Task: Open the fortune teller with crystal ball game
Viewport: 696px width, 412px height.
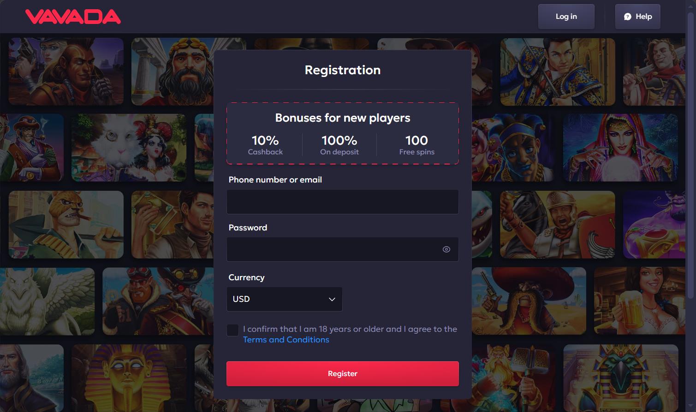Action: tap(620, 147)
